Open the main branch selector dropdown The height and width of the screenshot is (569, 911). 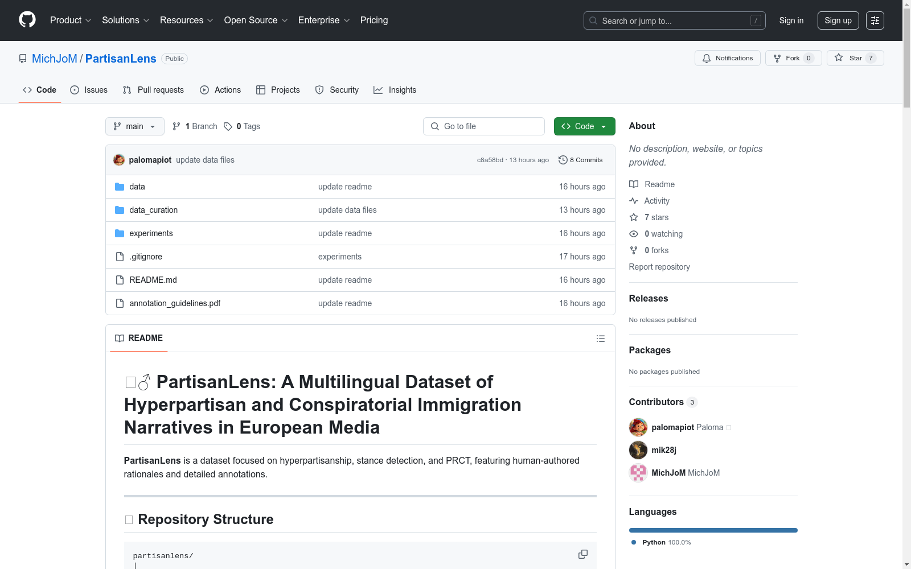[x=135, y=126]
